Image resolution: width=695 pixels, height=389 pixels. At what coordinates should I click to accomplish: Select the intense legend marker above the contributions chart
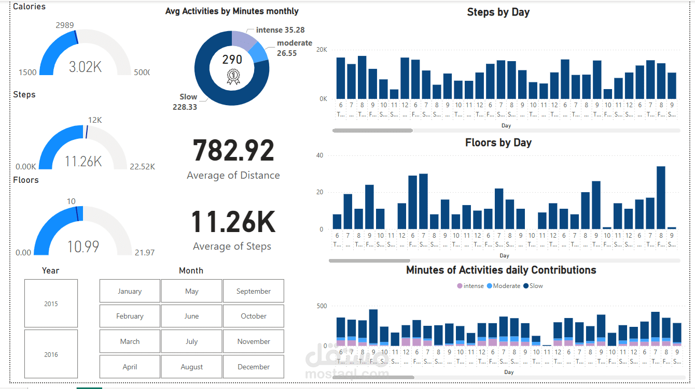[x=460, y=285]
